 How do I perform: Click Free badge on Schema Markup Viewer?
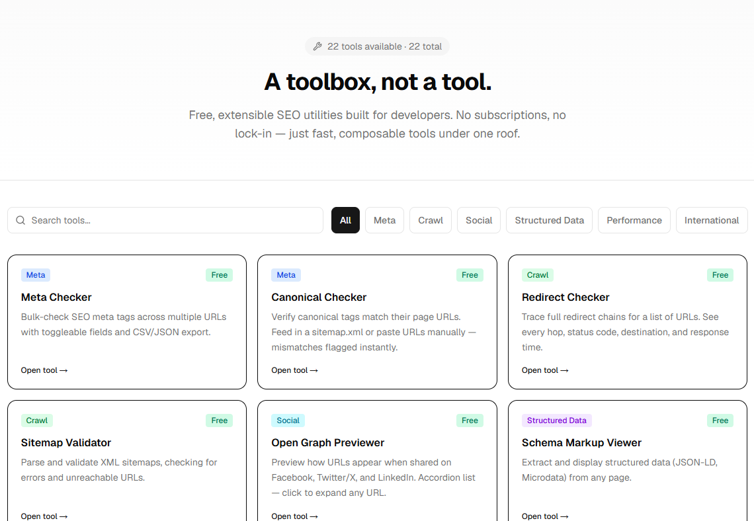720,421
